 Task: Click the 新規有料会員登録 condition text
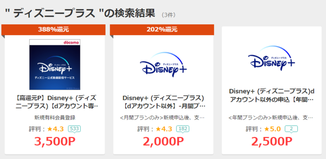pos(55,118)
